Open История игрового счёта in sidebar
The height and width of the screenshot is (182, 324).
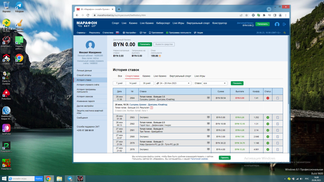pos(88,85)
